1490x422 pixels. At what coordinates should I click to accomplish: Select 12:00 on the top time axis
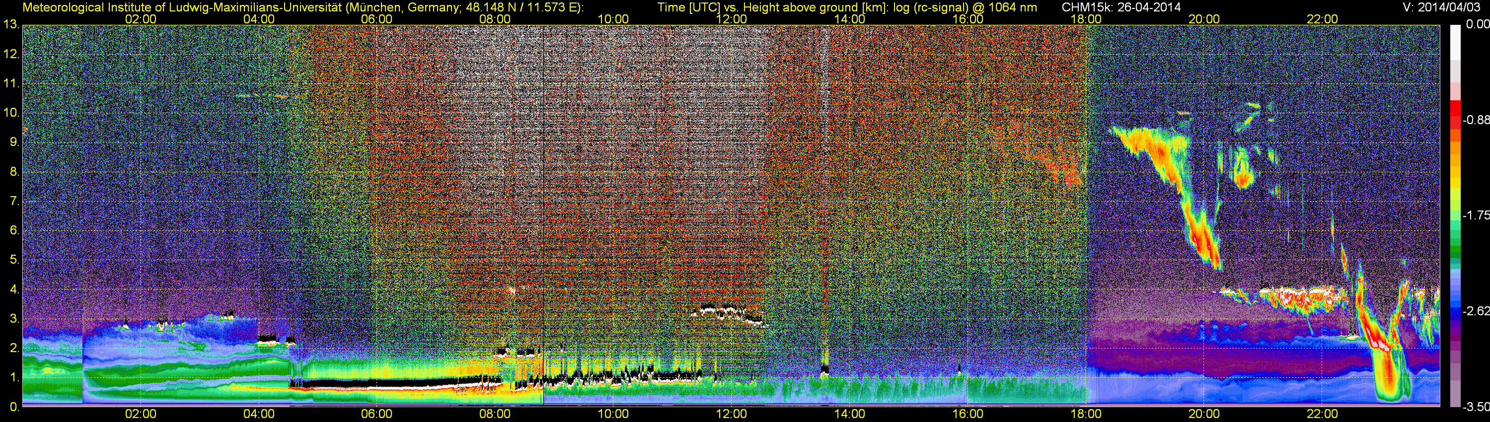point(731,19)
